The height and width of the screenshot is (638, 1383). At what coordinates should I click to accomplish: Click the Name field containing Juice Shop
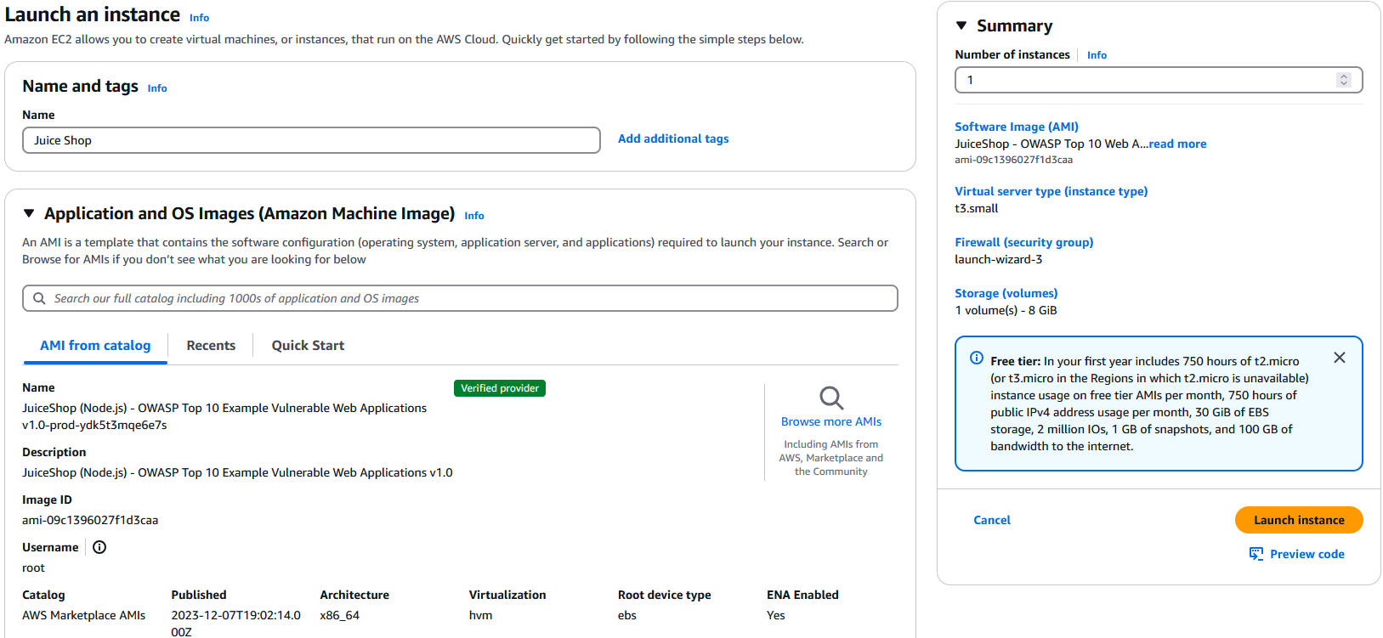[311, 140]
